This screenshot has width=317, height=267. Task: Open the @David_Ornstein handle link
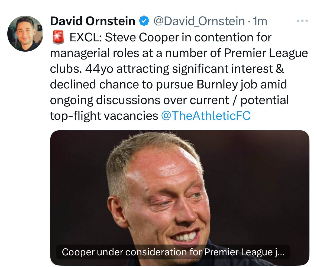(x=199, y=21)
